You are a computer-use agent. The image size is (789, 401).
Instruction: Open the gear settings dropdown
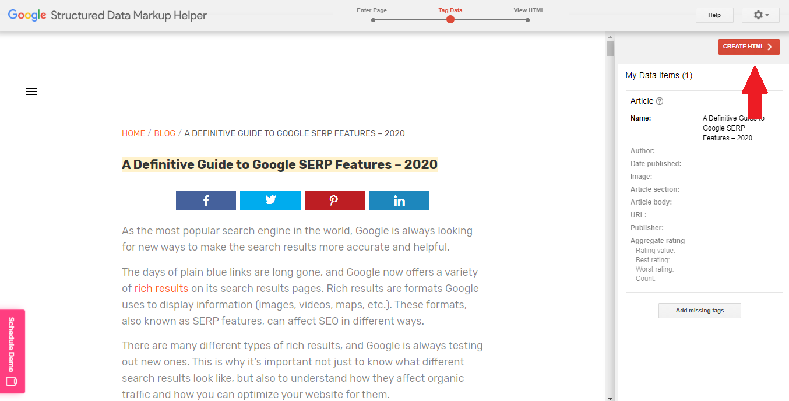tap(760, 15)
